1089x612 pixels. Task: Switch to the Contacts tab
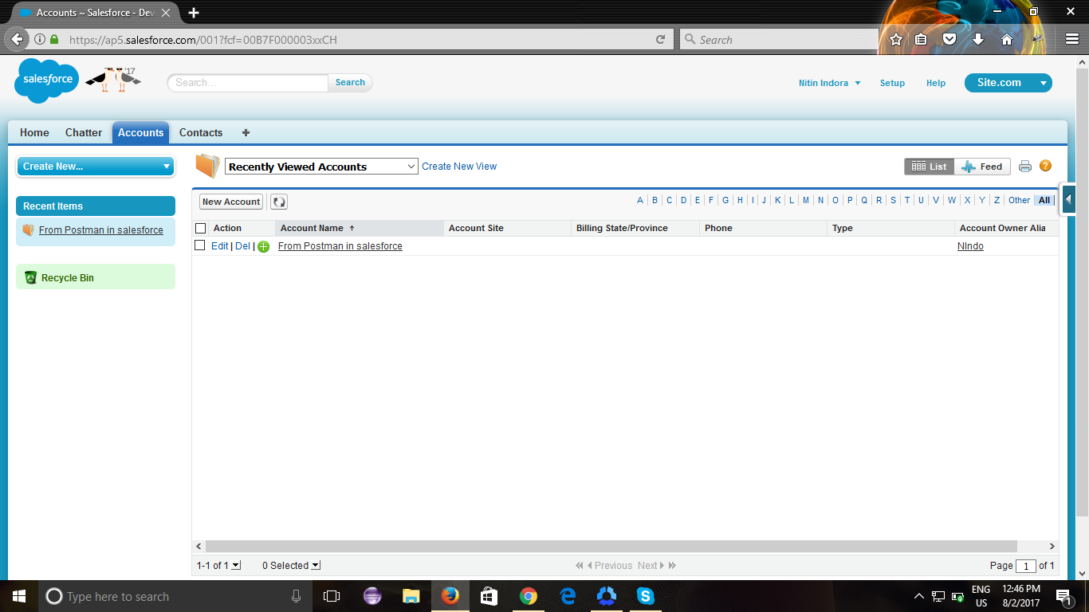coord(200,132)
